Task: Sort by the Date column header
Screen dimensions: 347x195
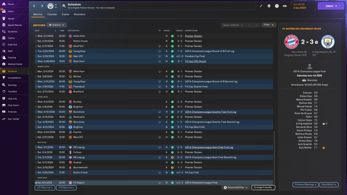Action: pyautogui.click(x=37, y=31)
